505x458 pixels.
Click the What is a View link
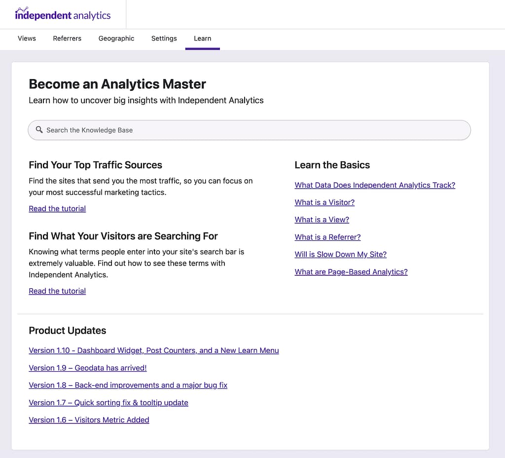[322, 220]
